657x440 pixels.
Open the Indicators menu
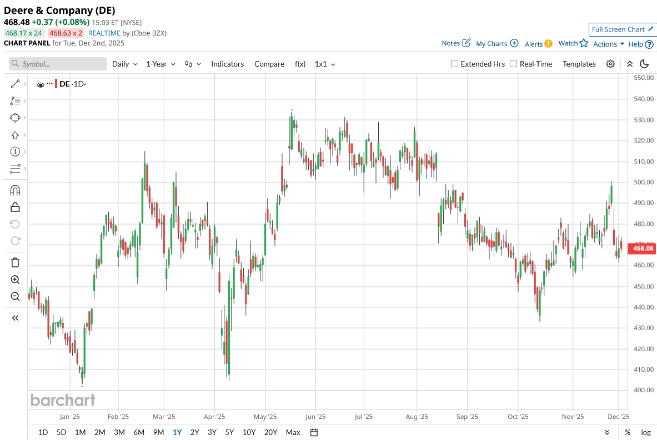(228, 64)
